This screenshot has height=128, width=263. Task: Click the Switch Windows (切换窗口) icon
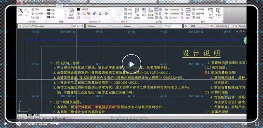click(x=188, y=13)
